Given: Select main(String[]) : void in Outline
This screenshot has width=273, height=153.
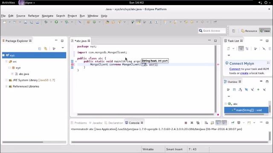Looking at the screenshot, I should point(247,110).
